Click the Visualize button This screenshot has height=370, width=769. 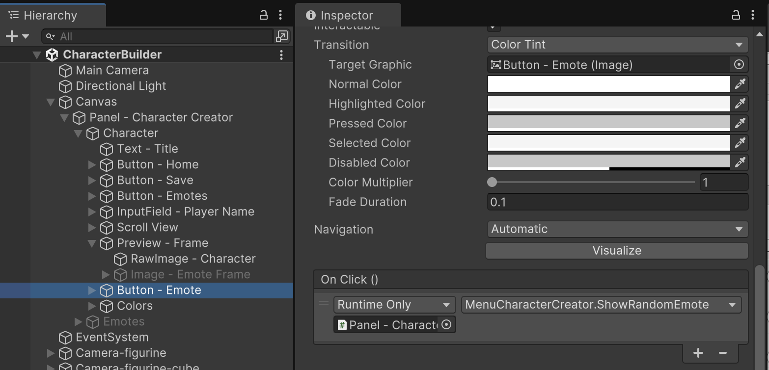click(617, 251)
